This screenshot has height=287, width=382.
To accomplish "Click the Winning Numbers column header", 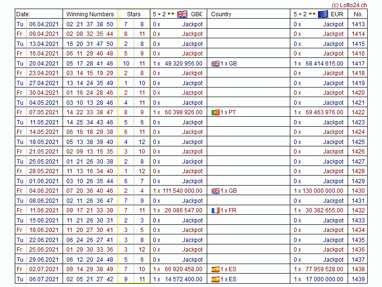I will 90,14.
